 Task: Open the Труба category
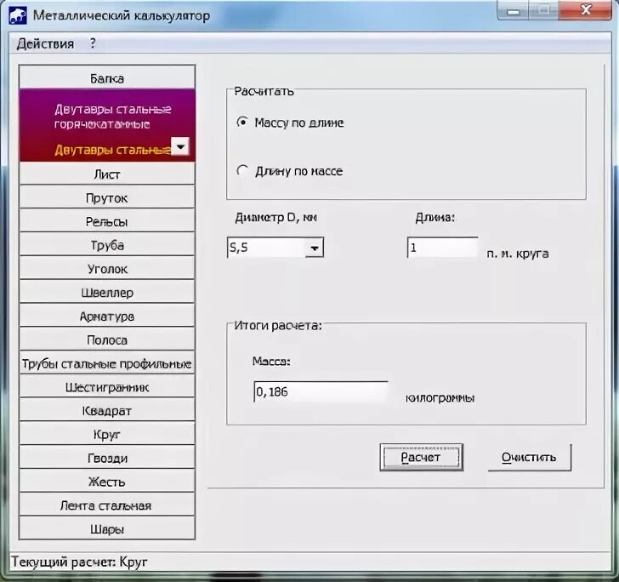[x=107, y=245]
